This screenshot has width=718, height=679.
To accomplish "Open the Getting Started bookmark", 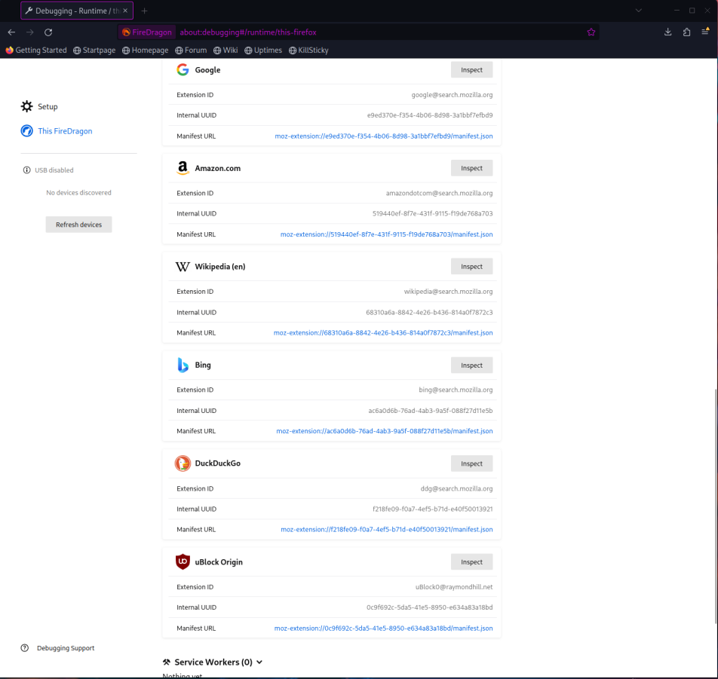I will pos(35,50).
